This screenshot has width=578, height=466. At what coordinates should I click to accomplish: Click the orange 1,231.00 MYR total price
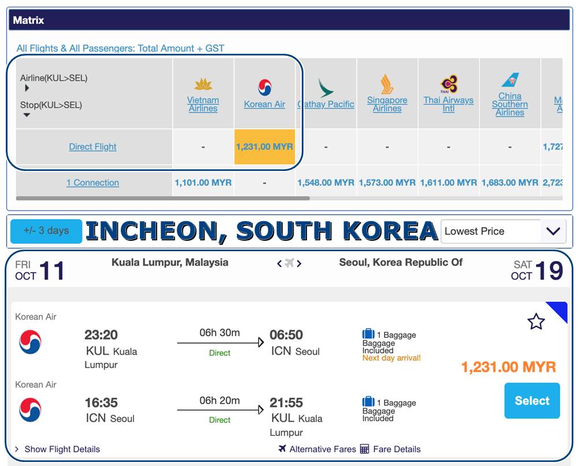tap(508, 367)
